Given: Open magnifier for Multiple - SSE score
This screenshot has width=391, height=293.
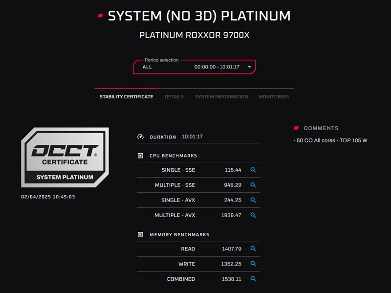Looking at the screenshot, I should (253, 185).
